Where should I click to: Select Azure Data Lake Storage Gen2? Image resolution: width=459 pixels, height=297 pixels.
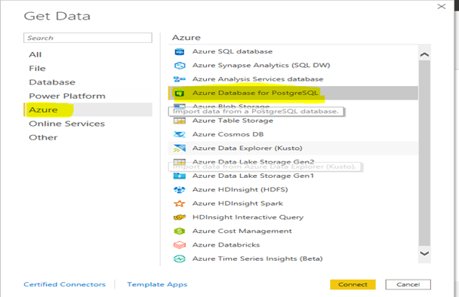[294, 162]
